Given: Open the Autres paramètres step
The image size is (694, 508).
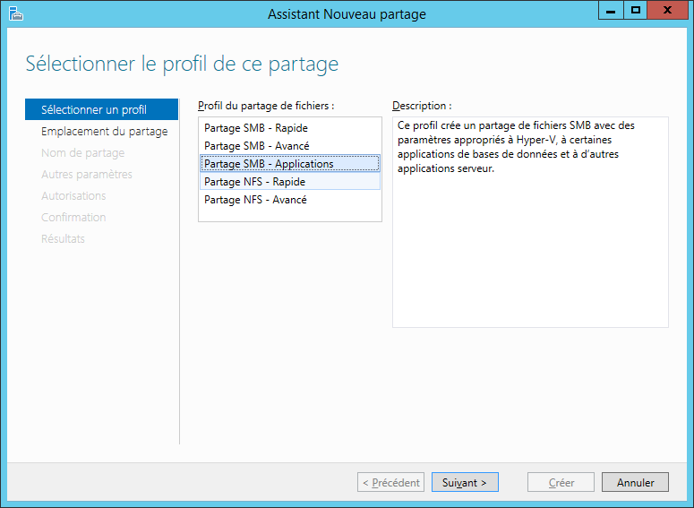Looking at the screenshot, I should tap(87, 175).
